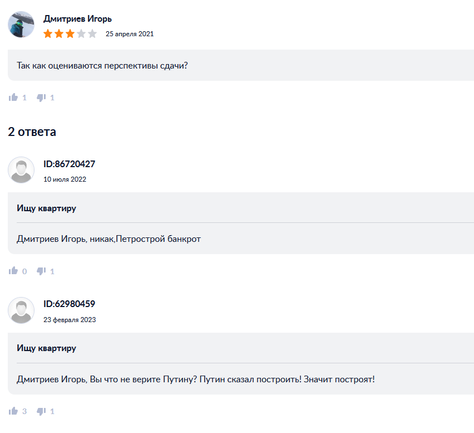Click the '2 ответа' replies heading
This screenshot has height=433, width=474.
coord(32,132)
